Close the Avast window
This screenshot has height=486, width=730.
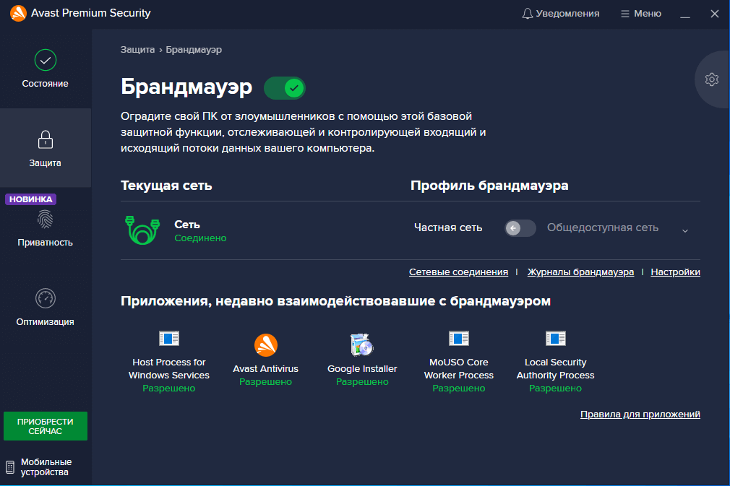pos(715,14)
